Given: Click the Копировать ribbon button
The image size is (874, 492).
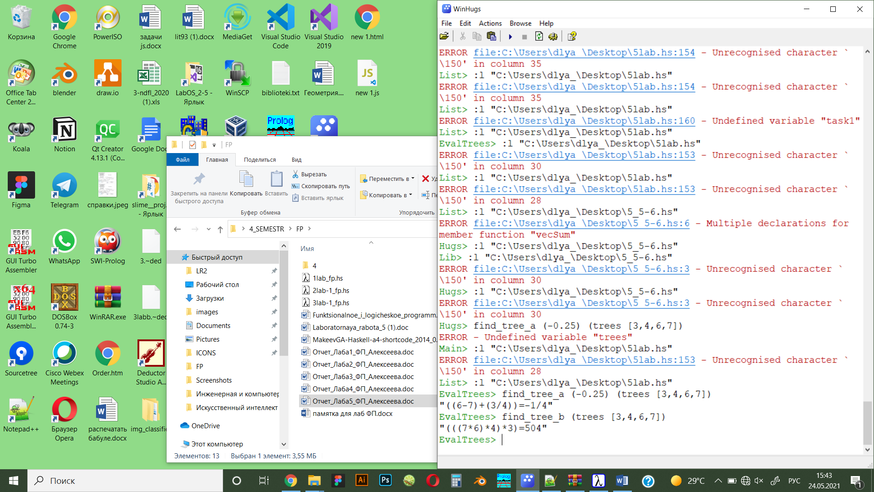Looking at the screenshot, I should pyautogui.click(x=246, y=184).
